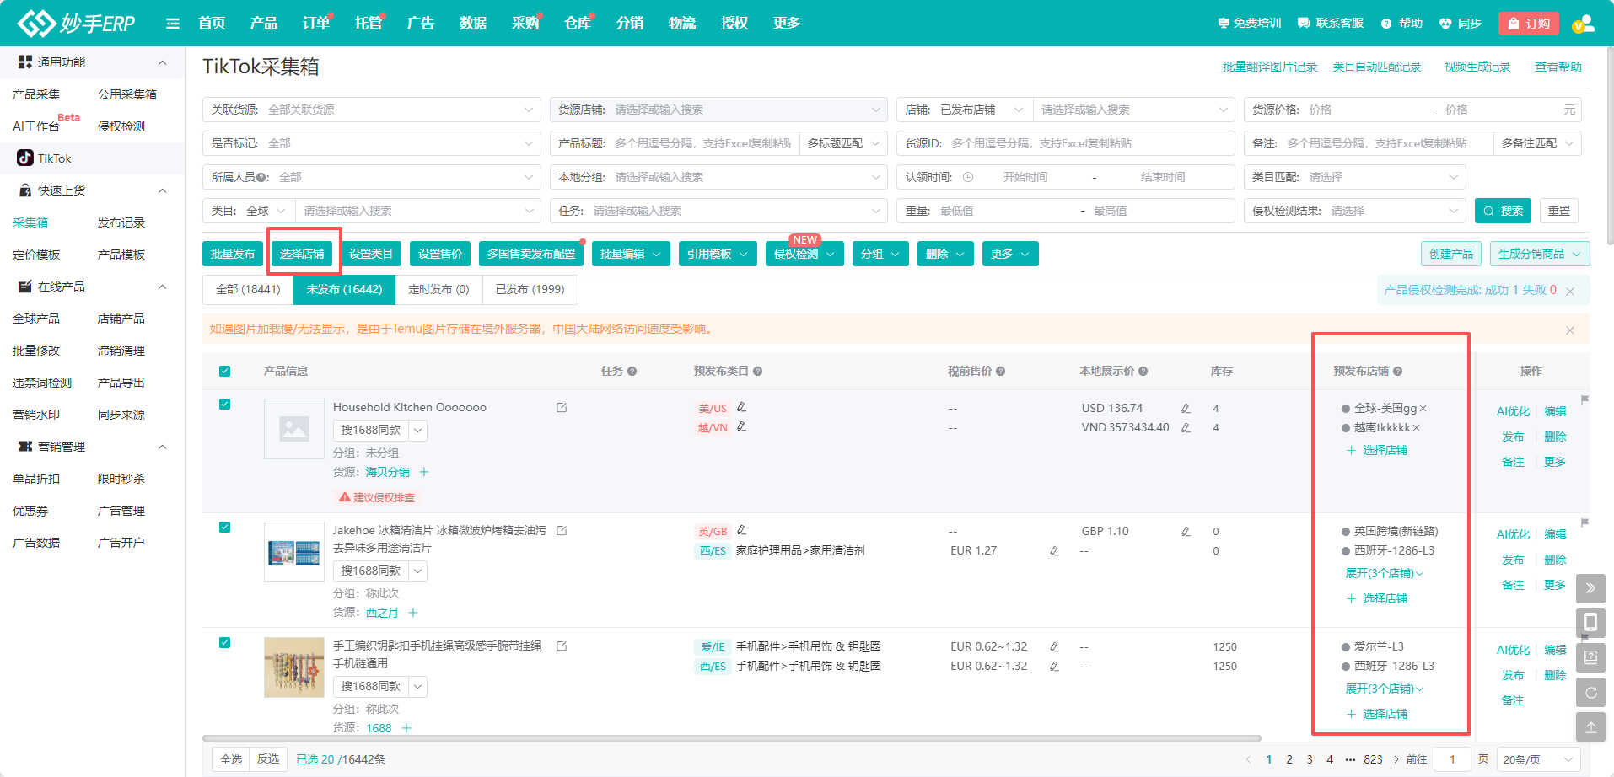Open the TikTok sidebar icon entry
Viewport: 1614px width, 777px height.
(26, 158)
